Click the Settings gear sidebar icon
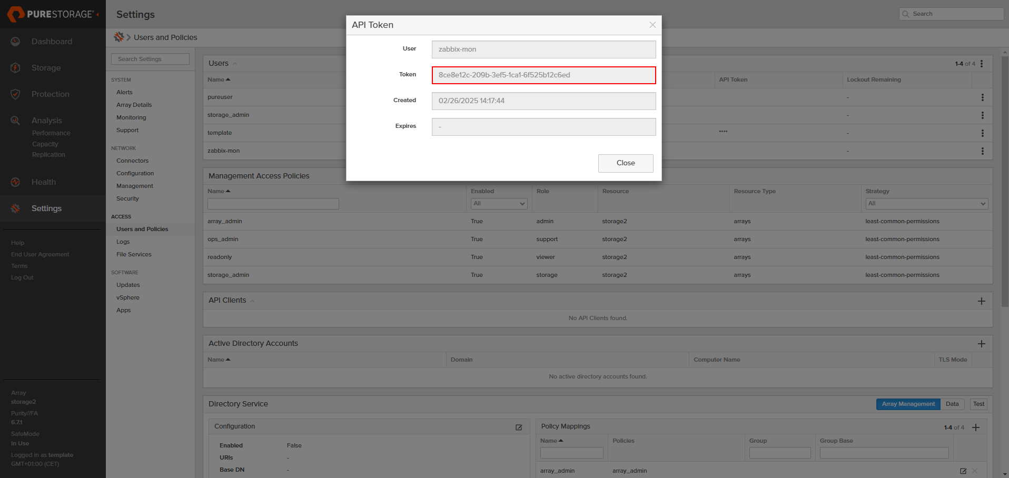Image resolution: width=1009 pixels, height=478 pixels. tap(15, 208)
